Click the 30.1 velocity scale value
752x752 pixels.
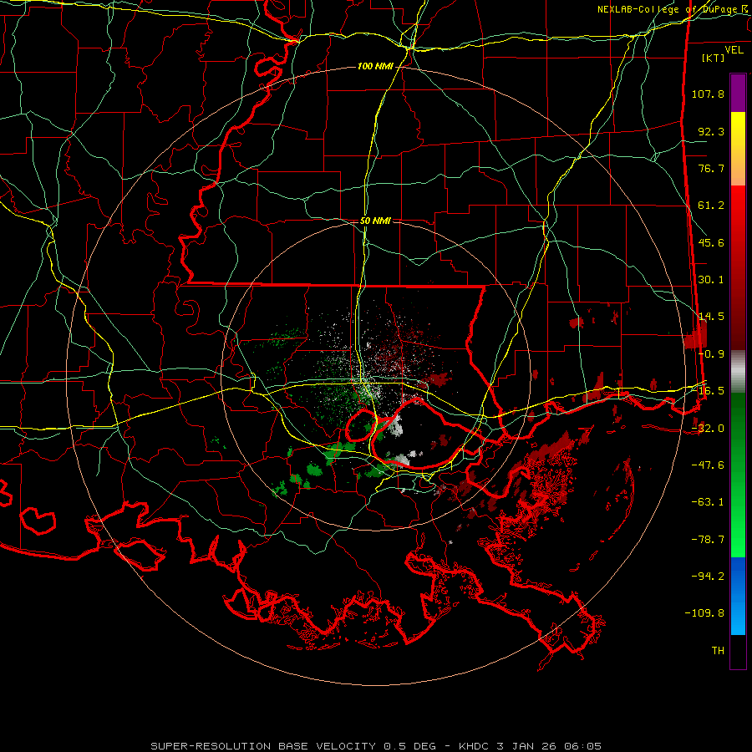tap(711, 280)
